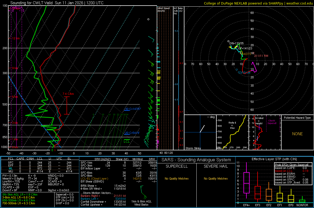
Task: Click the magenta OMEGA label
Action: coord(16,8)
